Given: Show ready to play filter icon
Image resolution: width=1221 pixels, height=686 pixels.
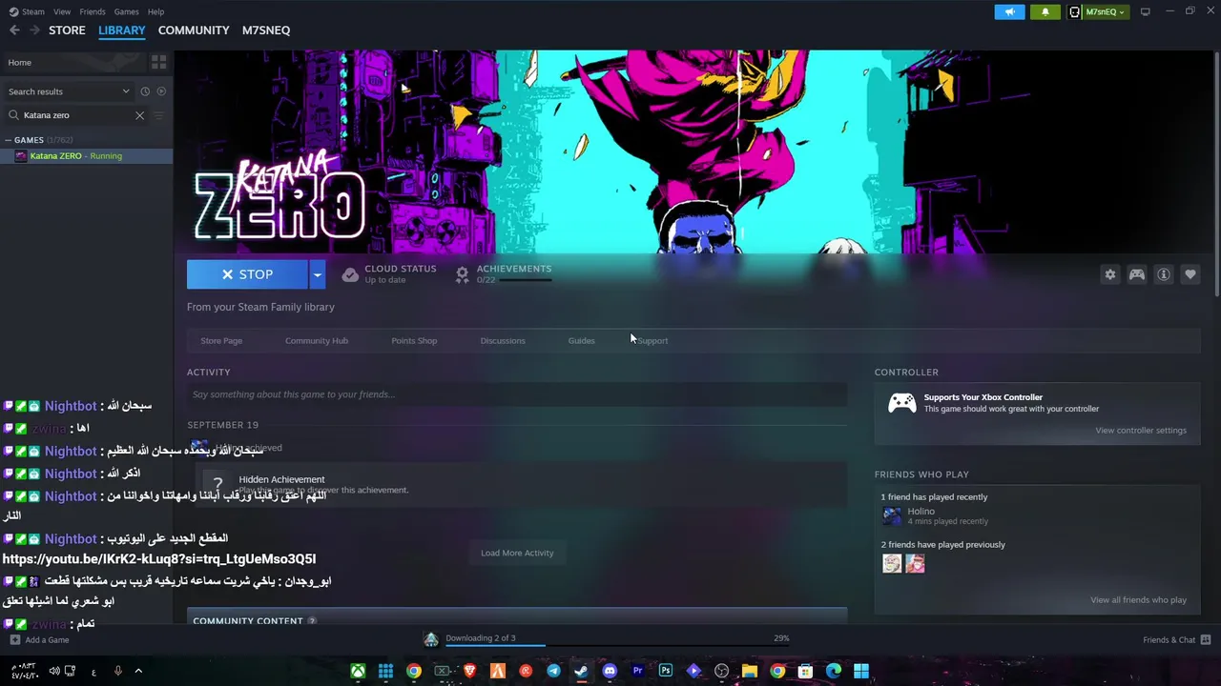Looking at the screenshot, I should point(161,91).
